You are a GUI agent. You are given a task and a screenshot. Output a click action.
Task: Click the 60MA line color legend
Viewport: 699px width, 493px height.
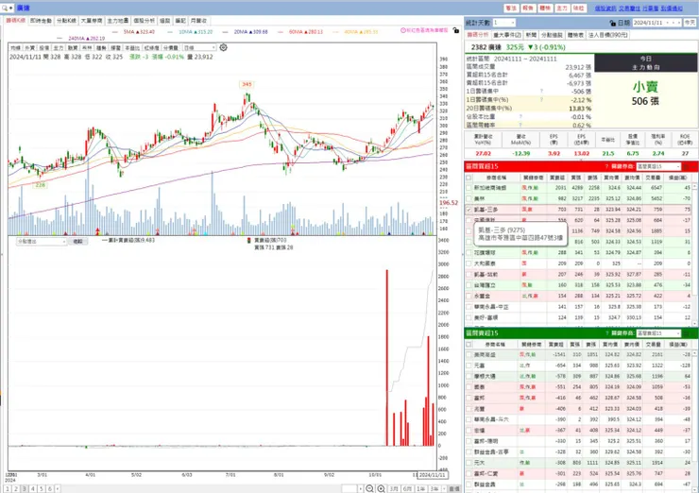pos(281,32)
